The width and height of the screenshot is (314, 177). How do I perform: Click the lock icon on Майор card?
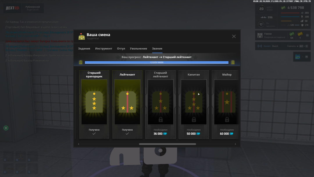[227, 119]
